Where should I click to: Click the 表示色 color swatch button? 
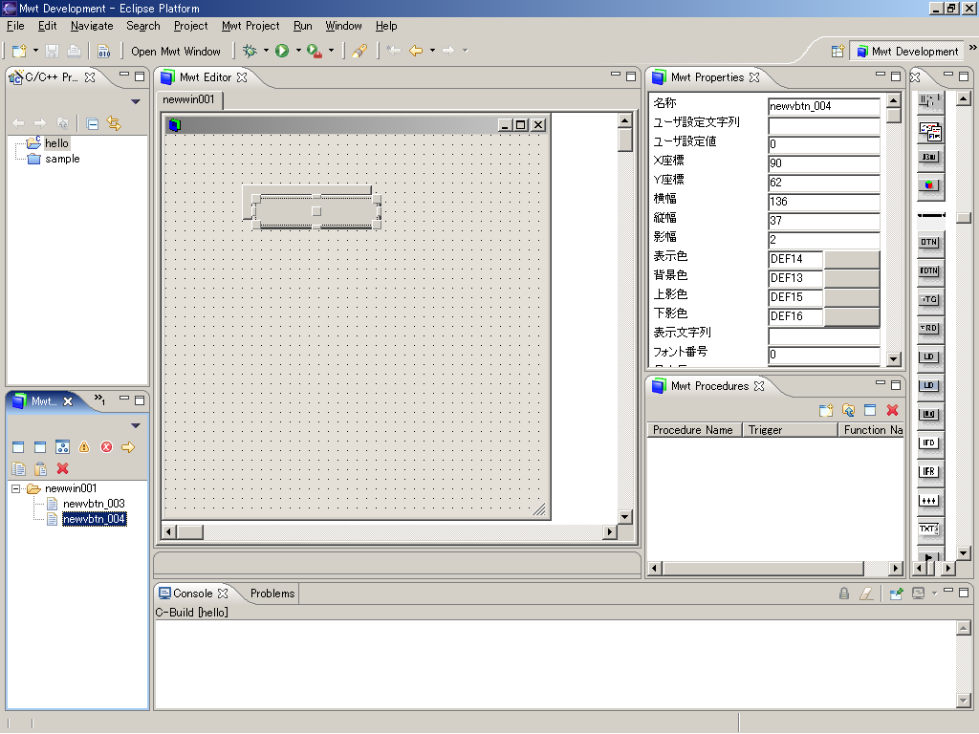pos(852,259)
